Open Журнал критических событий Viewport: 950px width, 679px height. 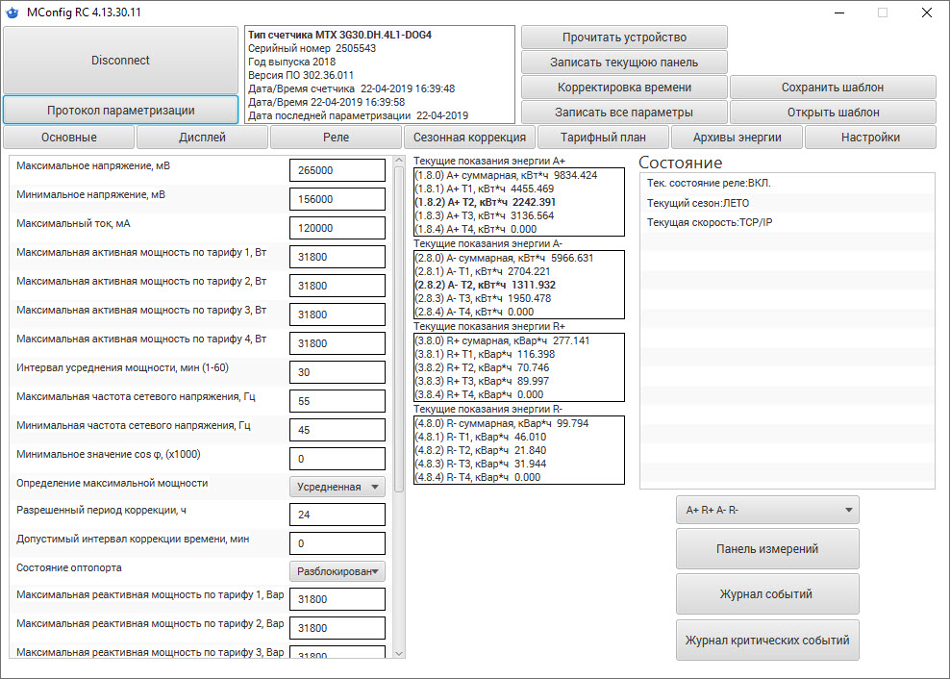click(x=767, y=641)
